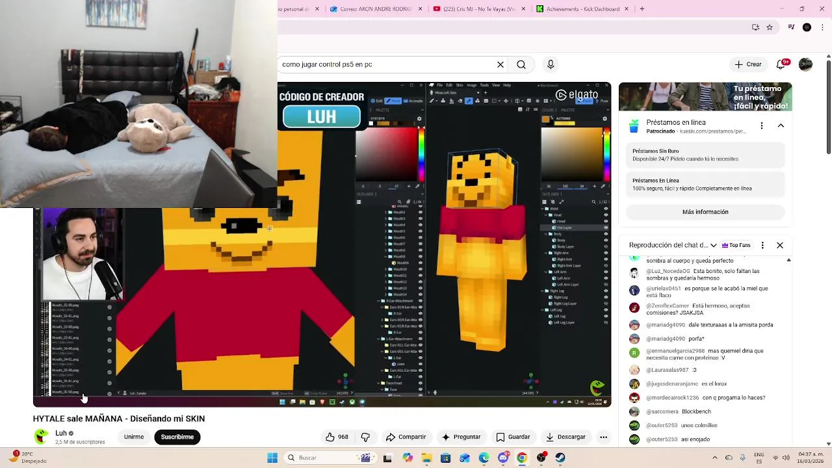Screen dimensions: 832x468
Task: Click Suscribirme to subscribe
Action: [x=177, y=437]
